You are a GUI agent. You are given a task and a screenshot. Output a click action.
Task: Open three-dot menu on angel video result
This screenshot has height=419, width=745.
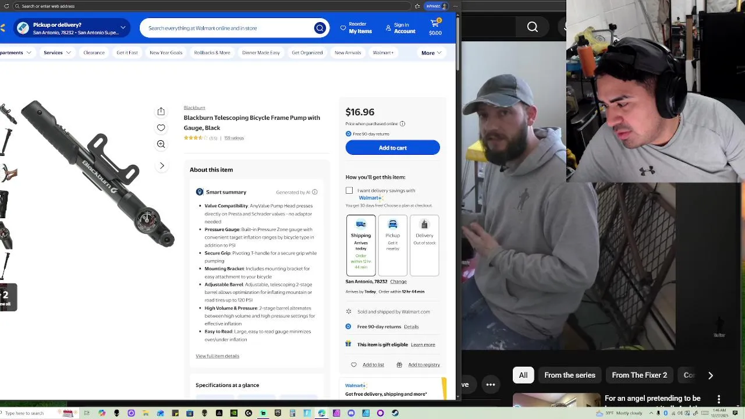719,399
